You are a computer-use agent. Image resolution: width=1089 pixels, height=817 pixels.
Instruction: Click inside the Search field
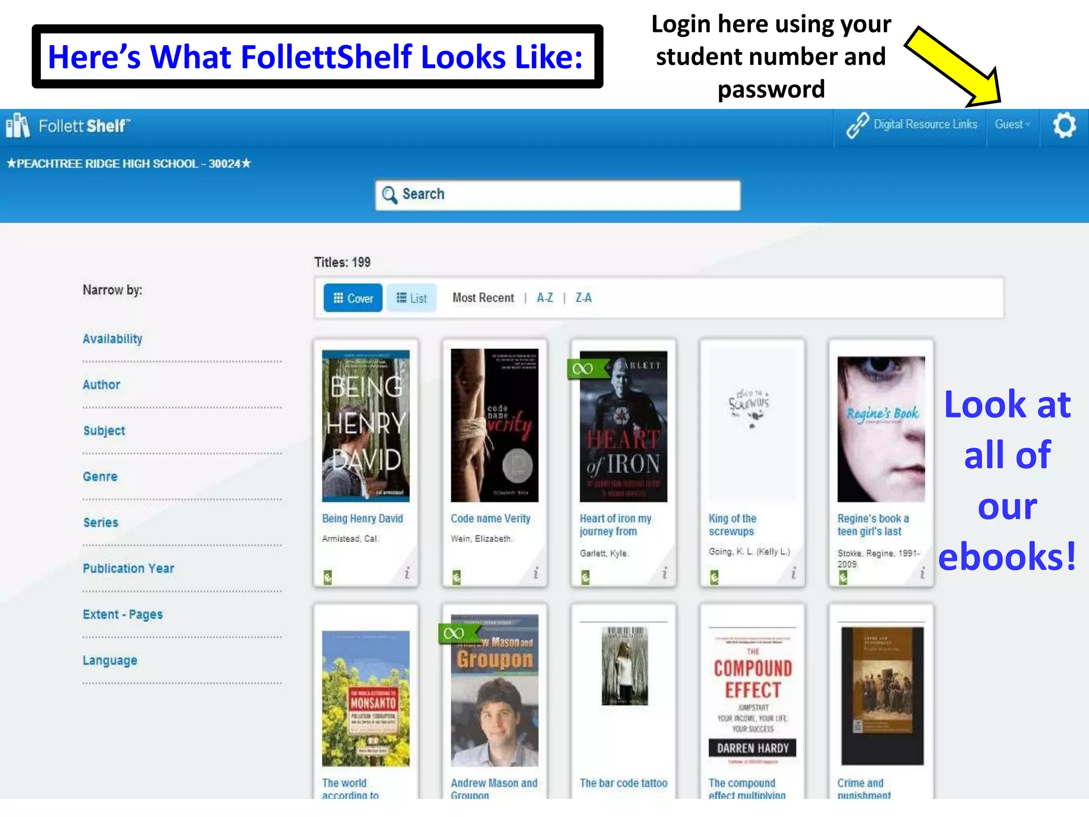point(558,195)
